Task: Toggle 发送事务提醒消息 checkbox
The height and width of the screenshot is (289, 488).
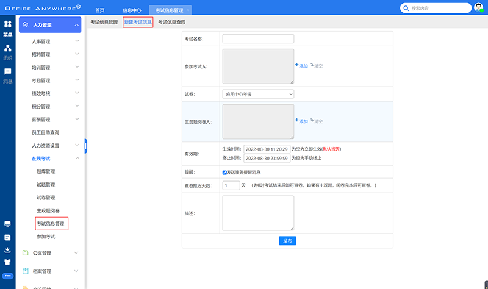Action: (x=224, y=173)
